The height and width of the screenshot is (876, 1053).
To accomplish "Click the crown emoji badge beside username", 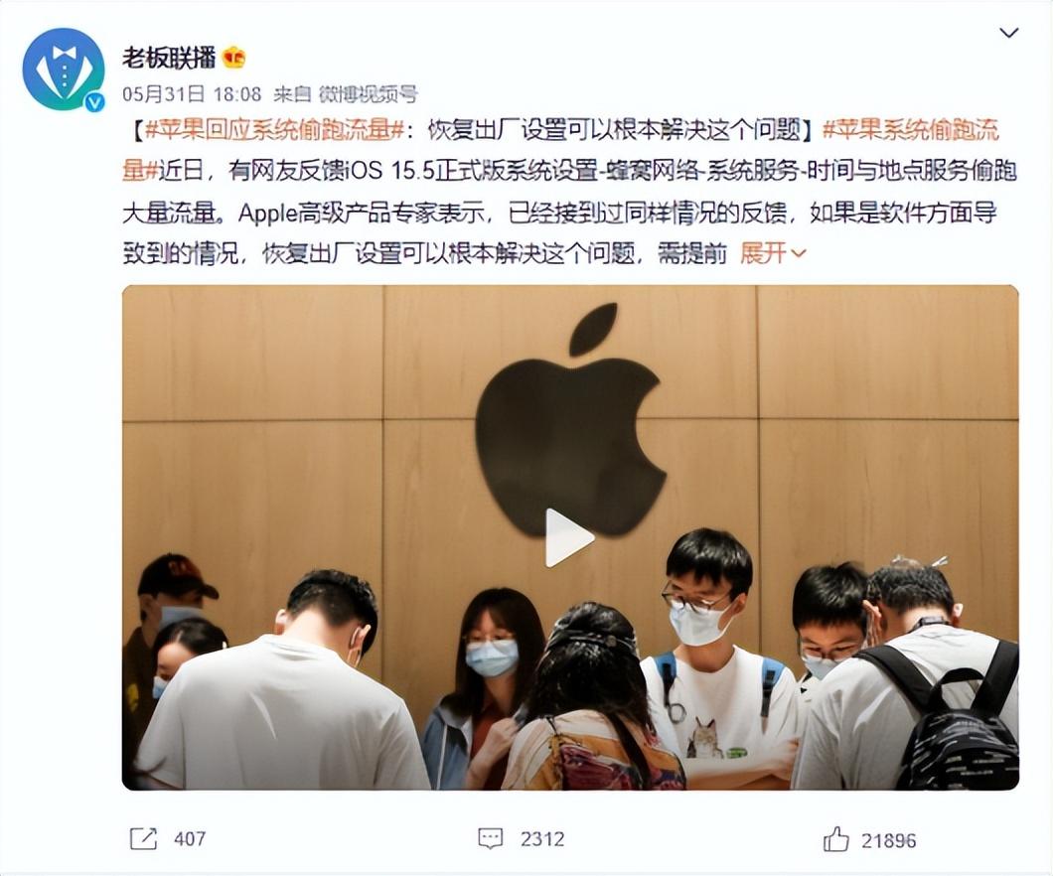I will click(234, 59).
